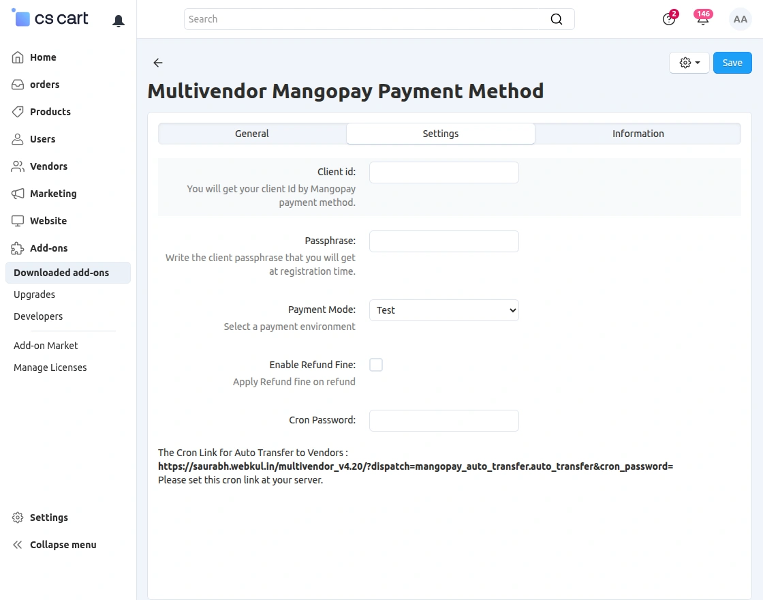Click the orders label in sidebar

click(45, 85)
